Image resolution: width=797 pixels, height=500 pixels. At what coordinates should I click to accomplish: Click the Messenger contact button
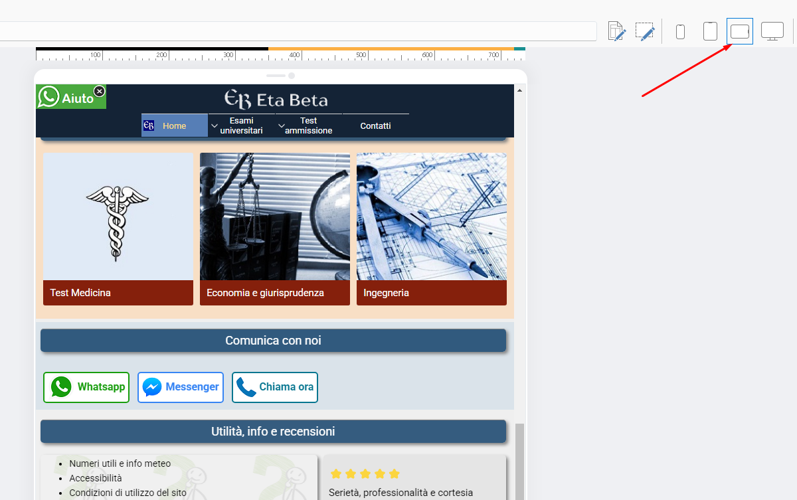181,387
